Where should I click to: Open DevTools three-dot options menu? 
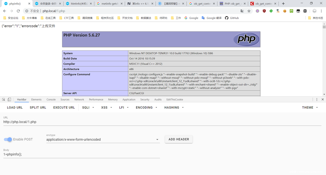point(317,99)
